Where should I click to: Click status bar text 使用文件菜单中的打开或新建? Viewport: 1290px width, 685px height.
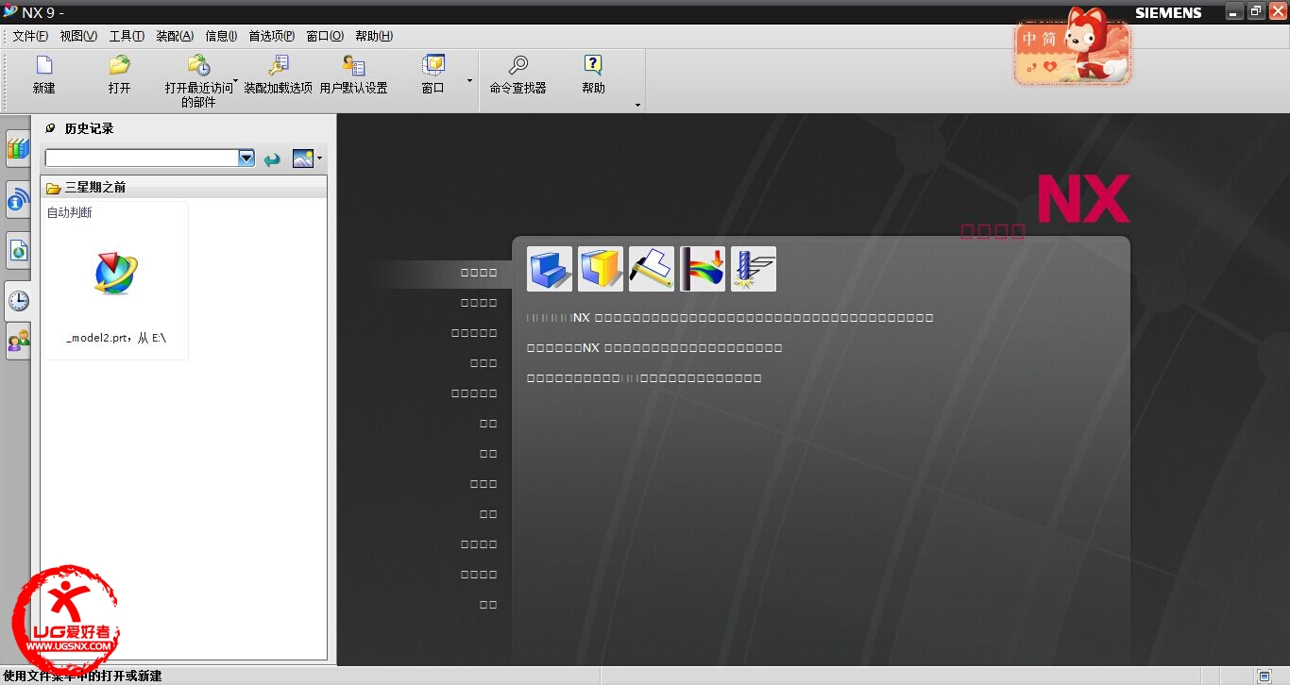click(x=82, y=677)
